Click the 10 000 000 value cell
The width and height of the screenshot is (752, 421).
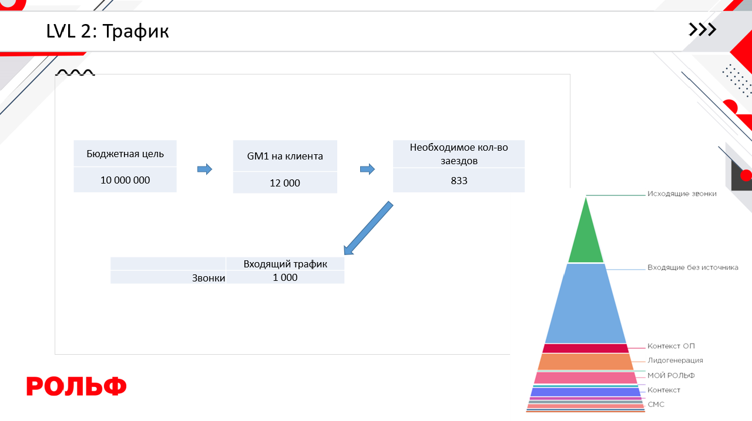tap(125, 180)
